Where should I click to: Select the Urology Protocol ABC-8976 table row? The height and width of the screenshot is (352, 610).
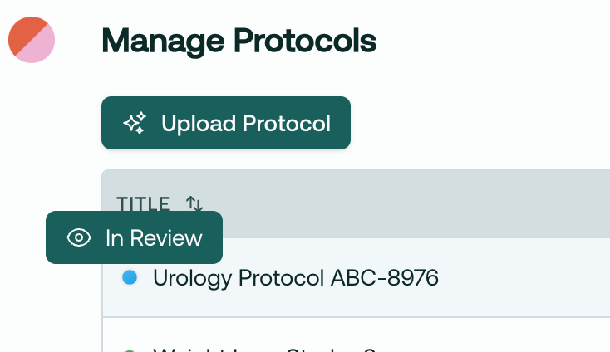pyautogui.click(x=356, y=277)
